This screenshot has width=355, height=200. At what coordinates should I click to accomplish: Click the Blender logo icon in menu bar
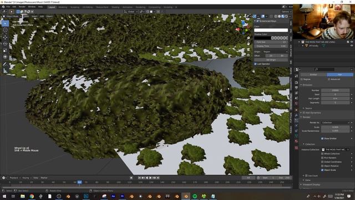3,7
